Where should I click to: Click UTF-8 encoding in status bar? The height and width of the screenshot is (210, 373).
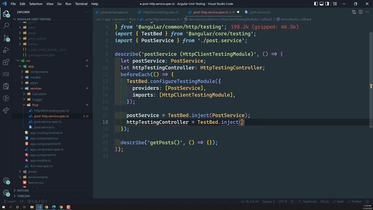coord(283,201)
